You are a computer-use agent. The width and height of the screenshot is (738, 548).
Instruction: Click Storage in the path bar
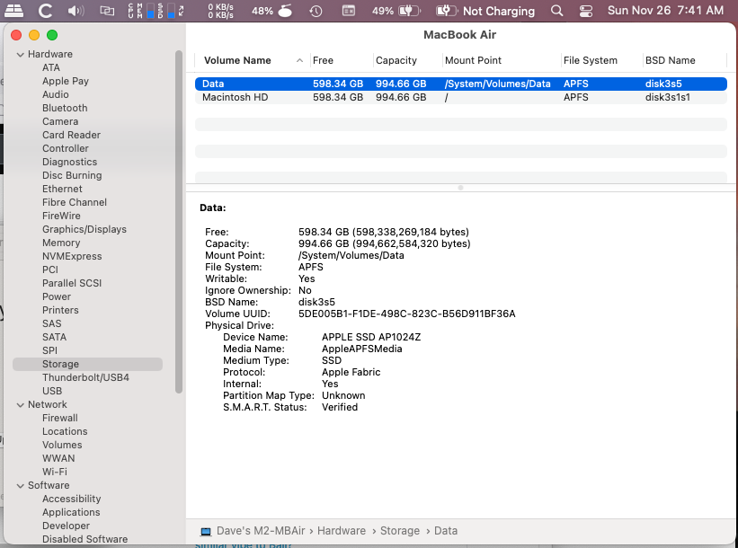click(x=400, y=531)
